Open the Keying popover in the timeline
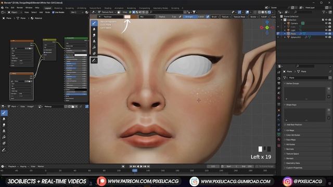The width and height of the screenshot is (333, 187). click(24, 166)
